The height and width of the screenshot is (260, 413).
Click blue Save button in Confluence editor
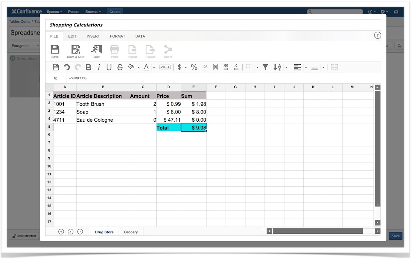click(395, 236)
